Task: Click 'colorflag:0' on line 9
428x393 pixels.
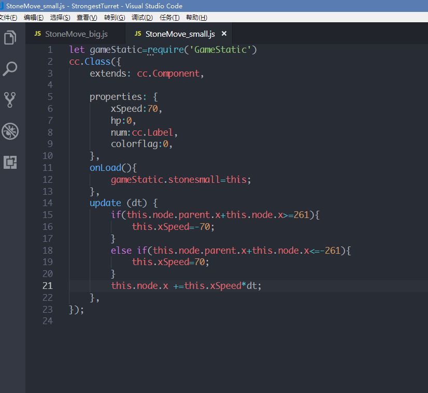Action: pos(139,144)
